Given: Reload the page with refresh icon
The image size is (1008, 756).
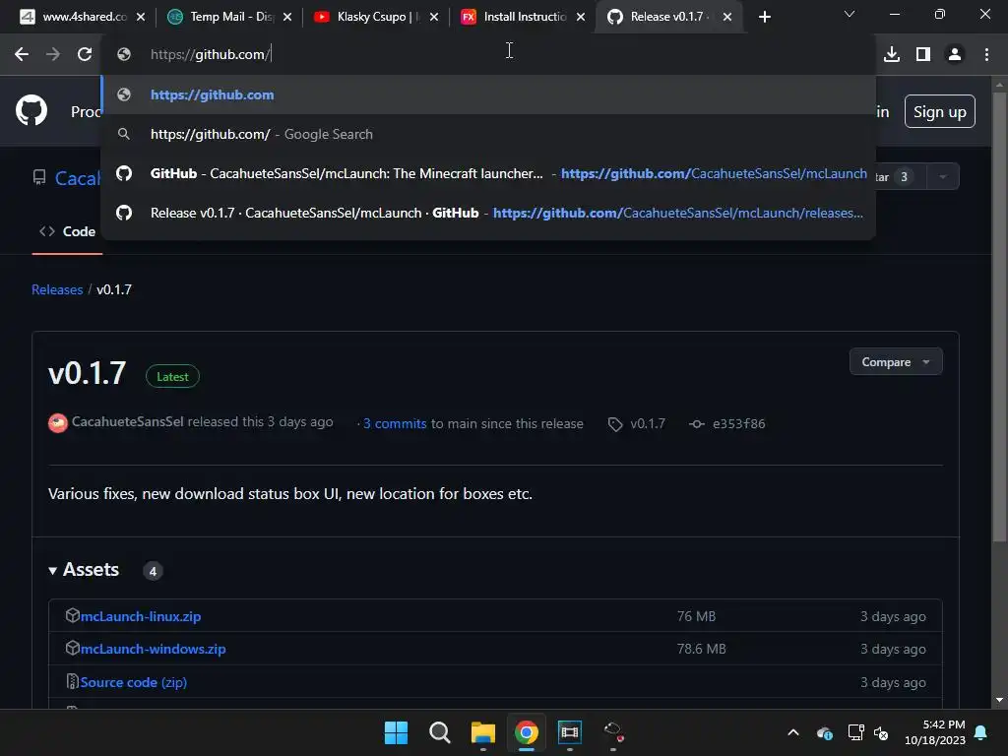Looking at the screenshot, I should point(85,55).
